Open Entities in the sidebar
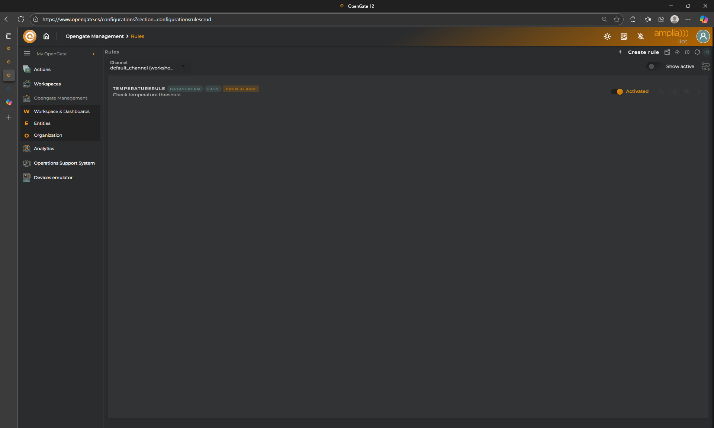The image size is (714, 428). [42, 123]
